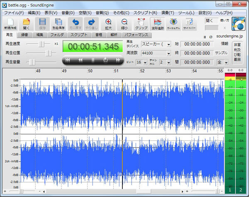Redo with the やり直し arrow icon
Screen dimensions: 249x197
(x=91, y=24)
